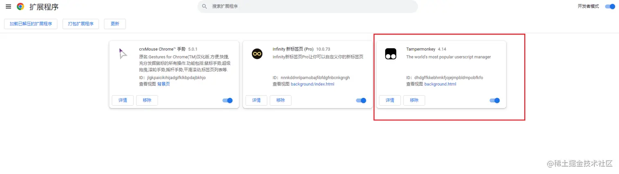This screenshot has width=619, height=174.
Task: Open 详情 for Tampermonkey
Action: (x=390, y=100)
